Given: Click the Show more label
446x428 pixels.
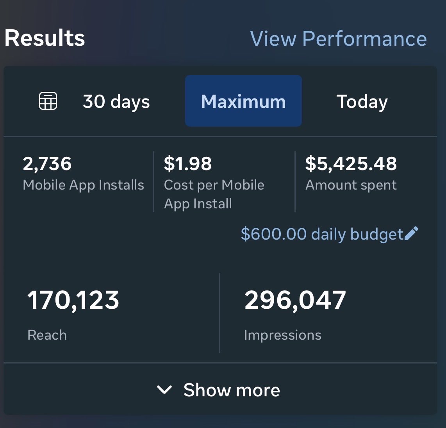Looking at the screenshot, I should click(232, 390).
